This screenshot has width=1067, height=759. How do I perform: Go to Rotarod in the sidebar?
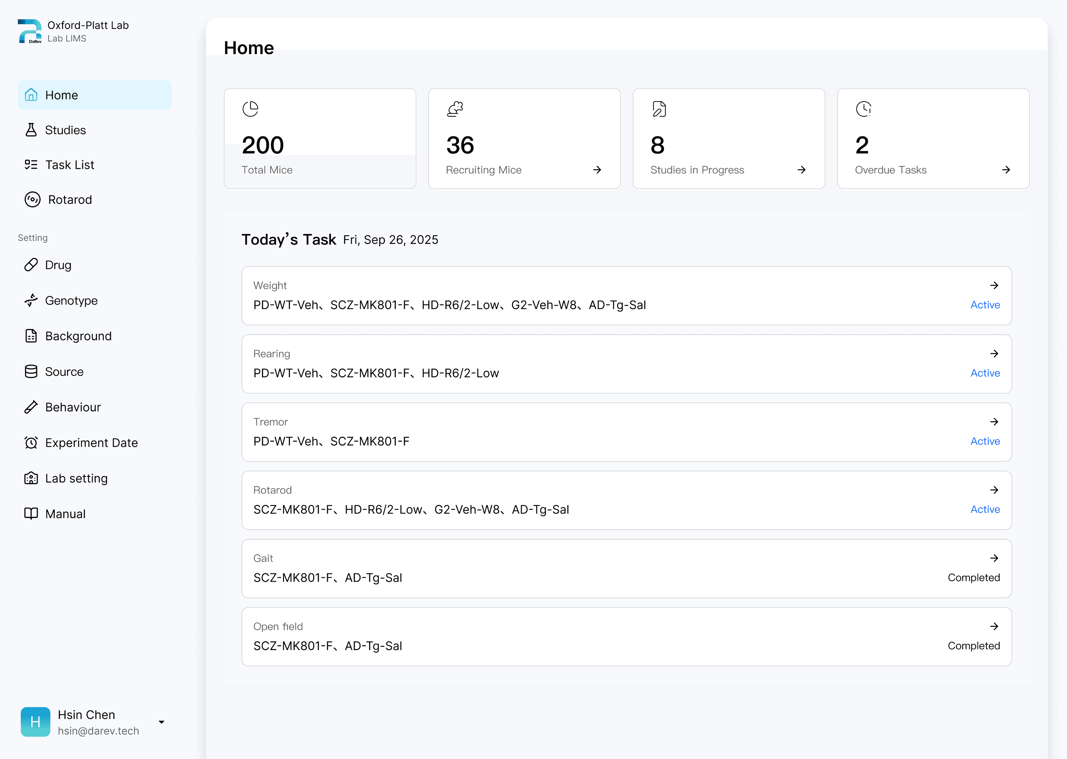click(x=95, y=200)
